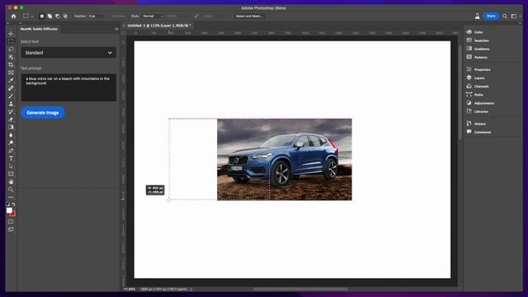Image resolution: width=528 pixels, height=297 pixels.
Task: Select the Dodge tool
Action: [11, 143]
